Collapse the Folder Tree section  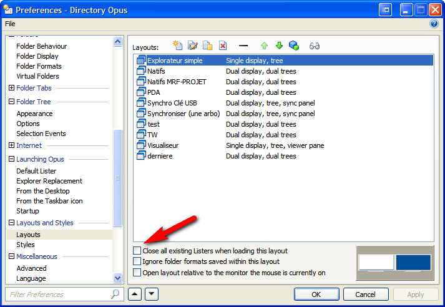click(11, 101)
